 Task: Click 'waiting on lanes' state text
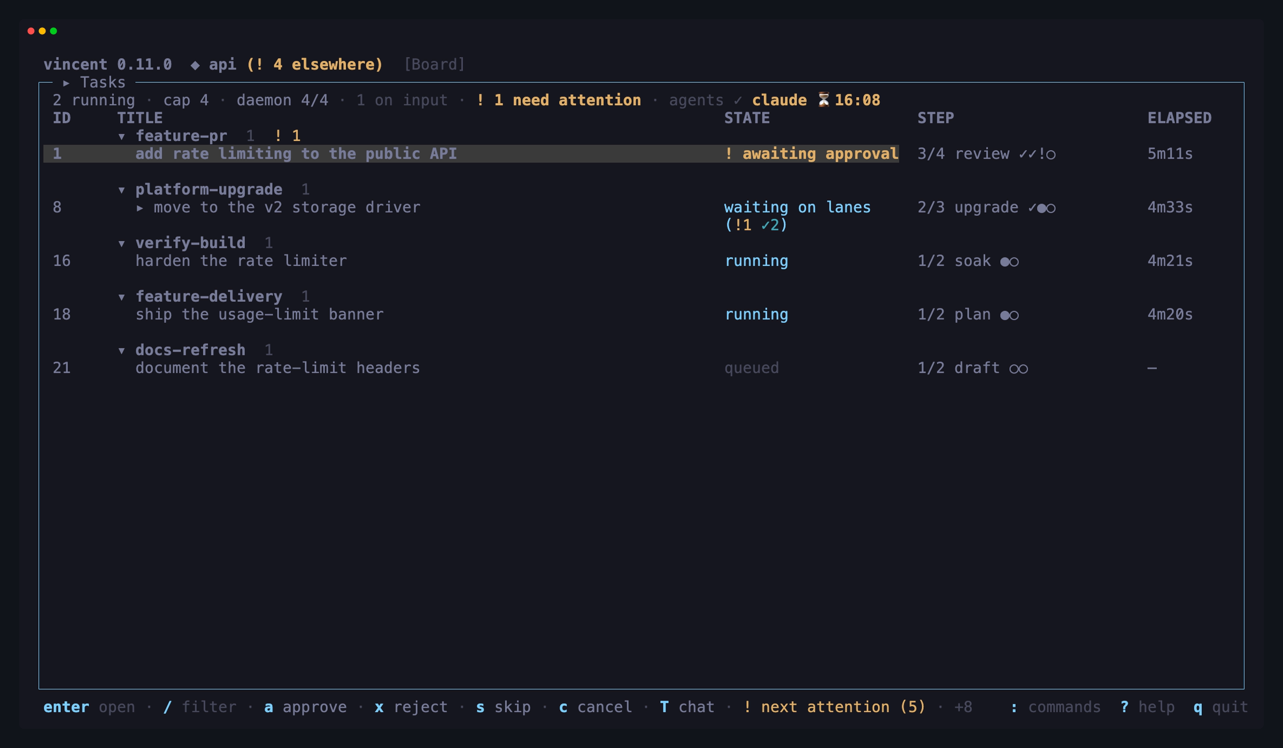point(797,207)
